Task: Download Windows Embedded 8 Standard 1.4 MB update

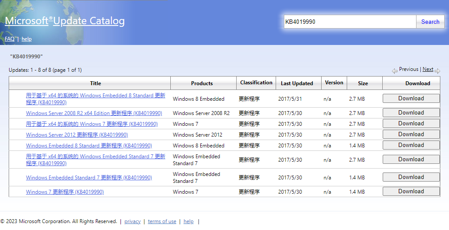Action: click(x=411, y=145)
